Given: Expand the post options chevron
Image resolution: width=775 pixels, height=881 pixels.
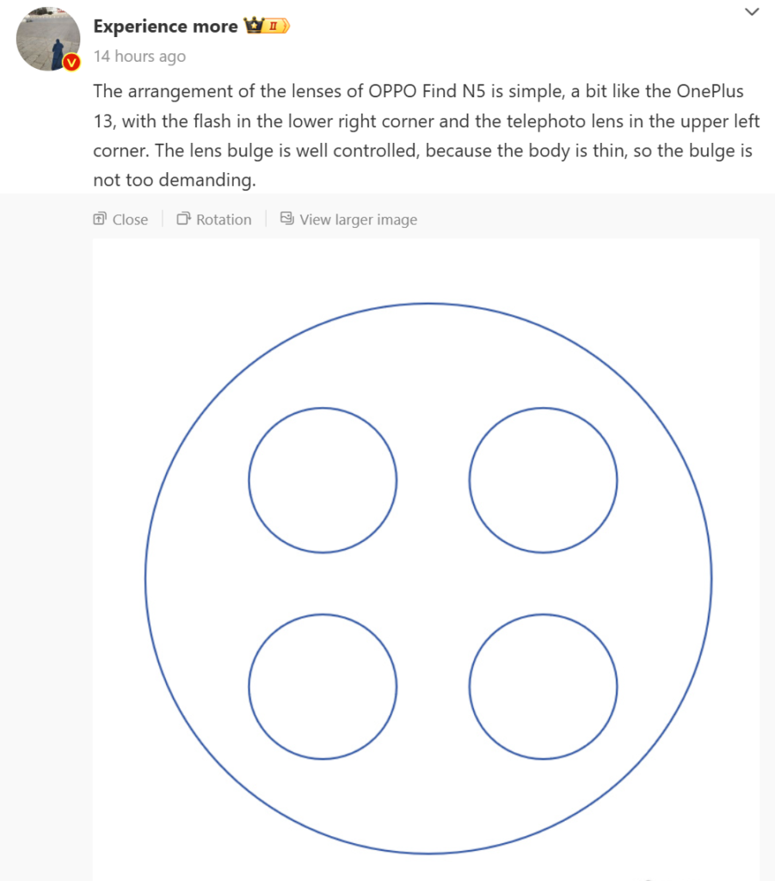Looking at the screenshot, I should point(752,12).
